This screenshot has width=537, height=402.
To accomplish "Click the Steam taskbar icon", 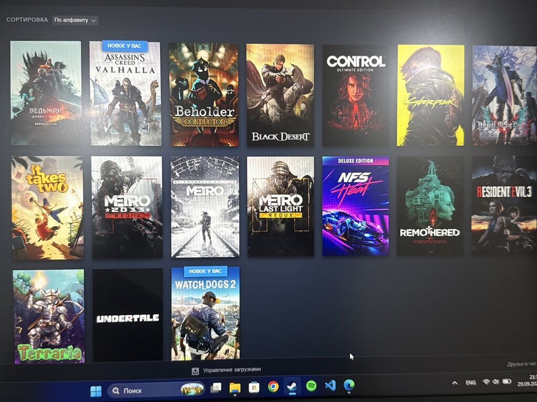I will tap(292, 386).
